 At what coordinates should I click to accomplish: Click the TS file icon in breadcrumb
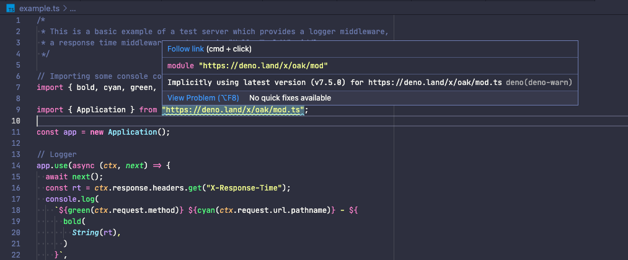pyautogui.click(x=10, y=10)
